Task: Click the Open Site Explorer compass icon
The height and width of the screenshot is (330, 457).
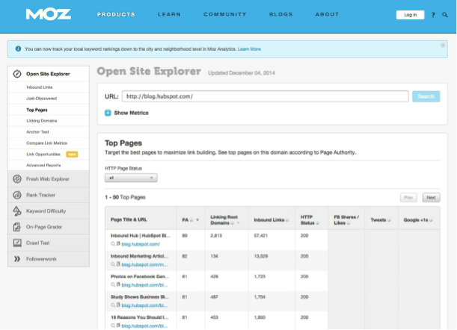Action: (17, 74)
